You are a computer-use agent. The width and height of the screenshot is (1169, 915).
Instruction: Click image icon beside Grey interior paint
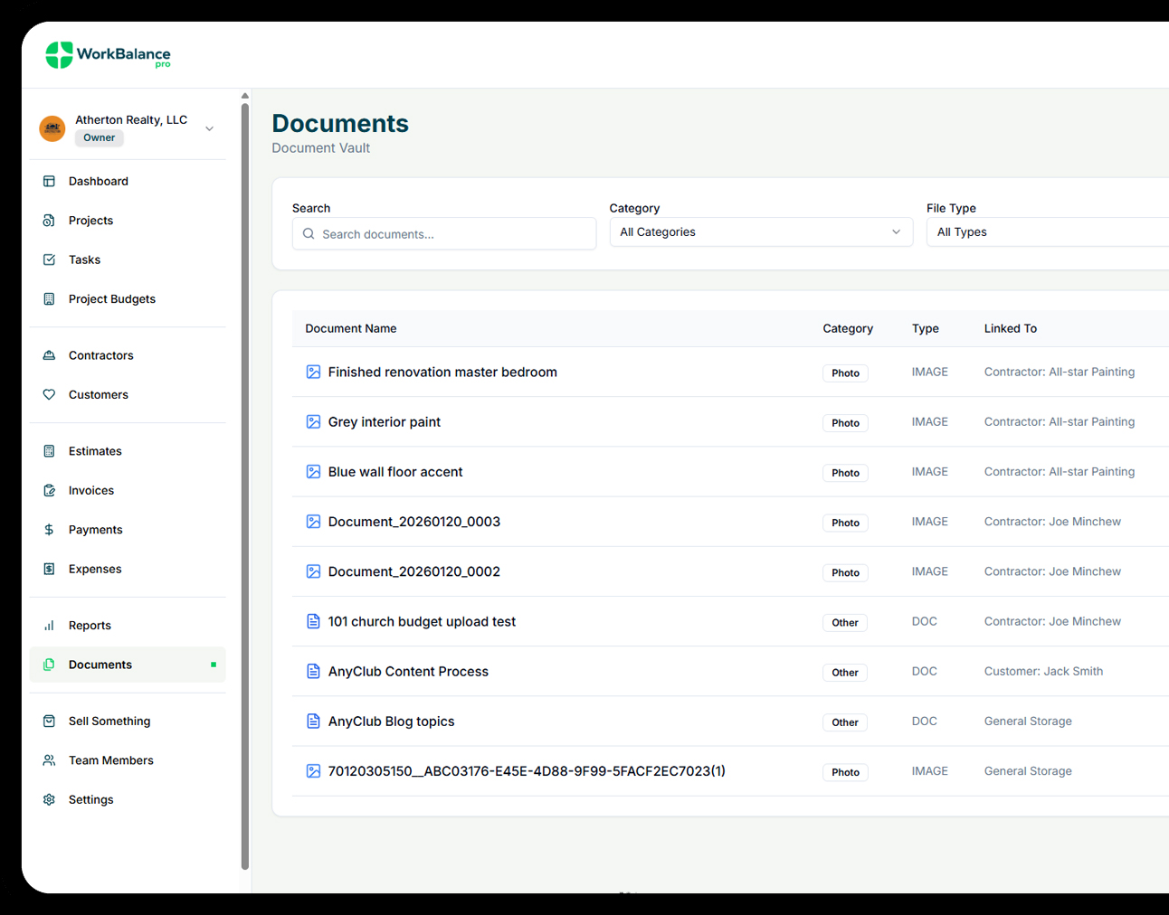click(x=313, y=422)
